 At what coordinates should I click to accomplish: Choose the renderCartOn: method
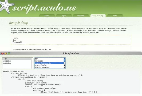tap(49, 65)
